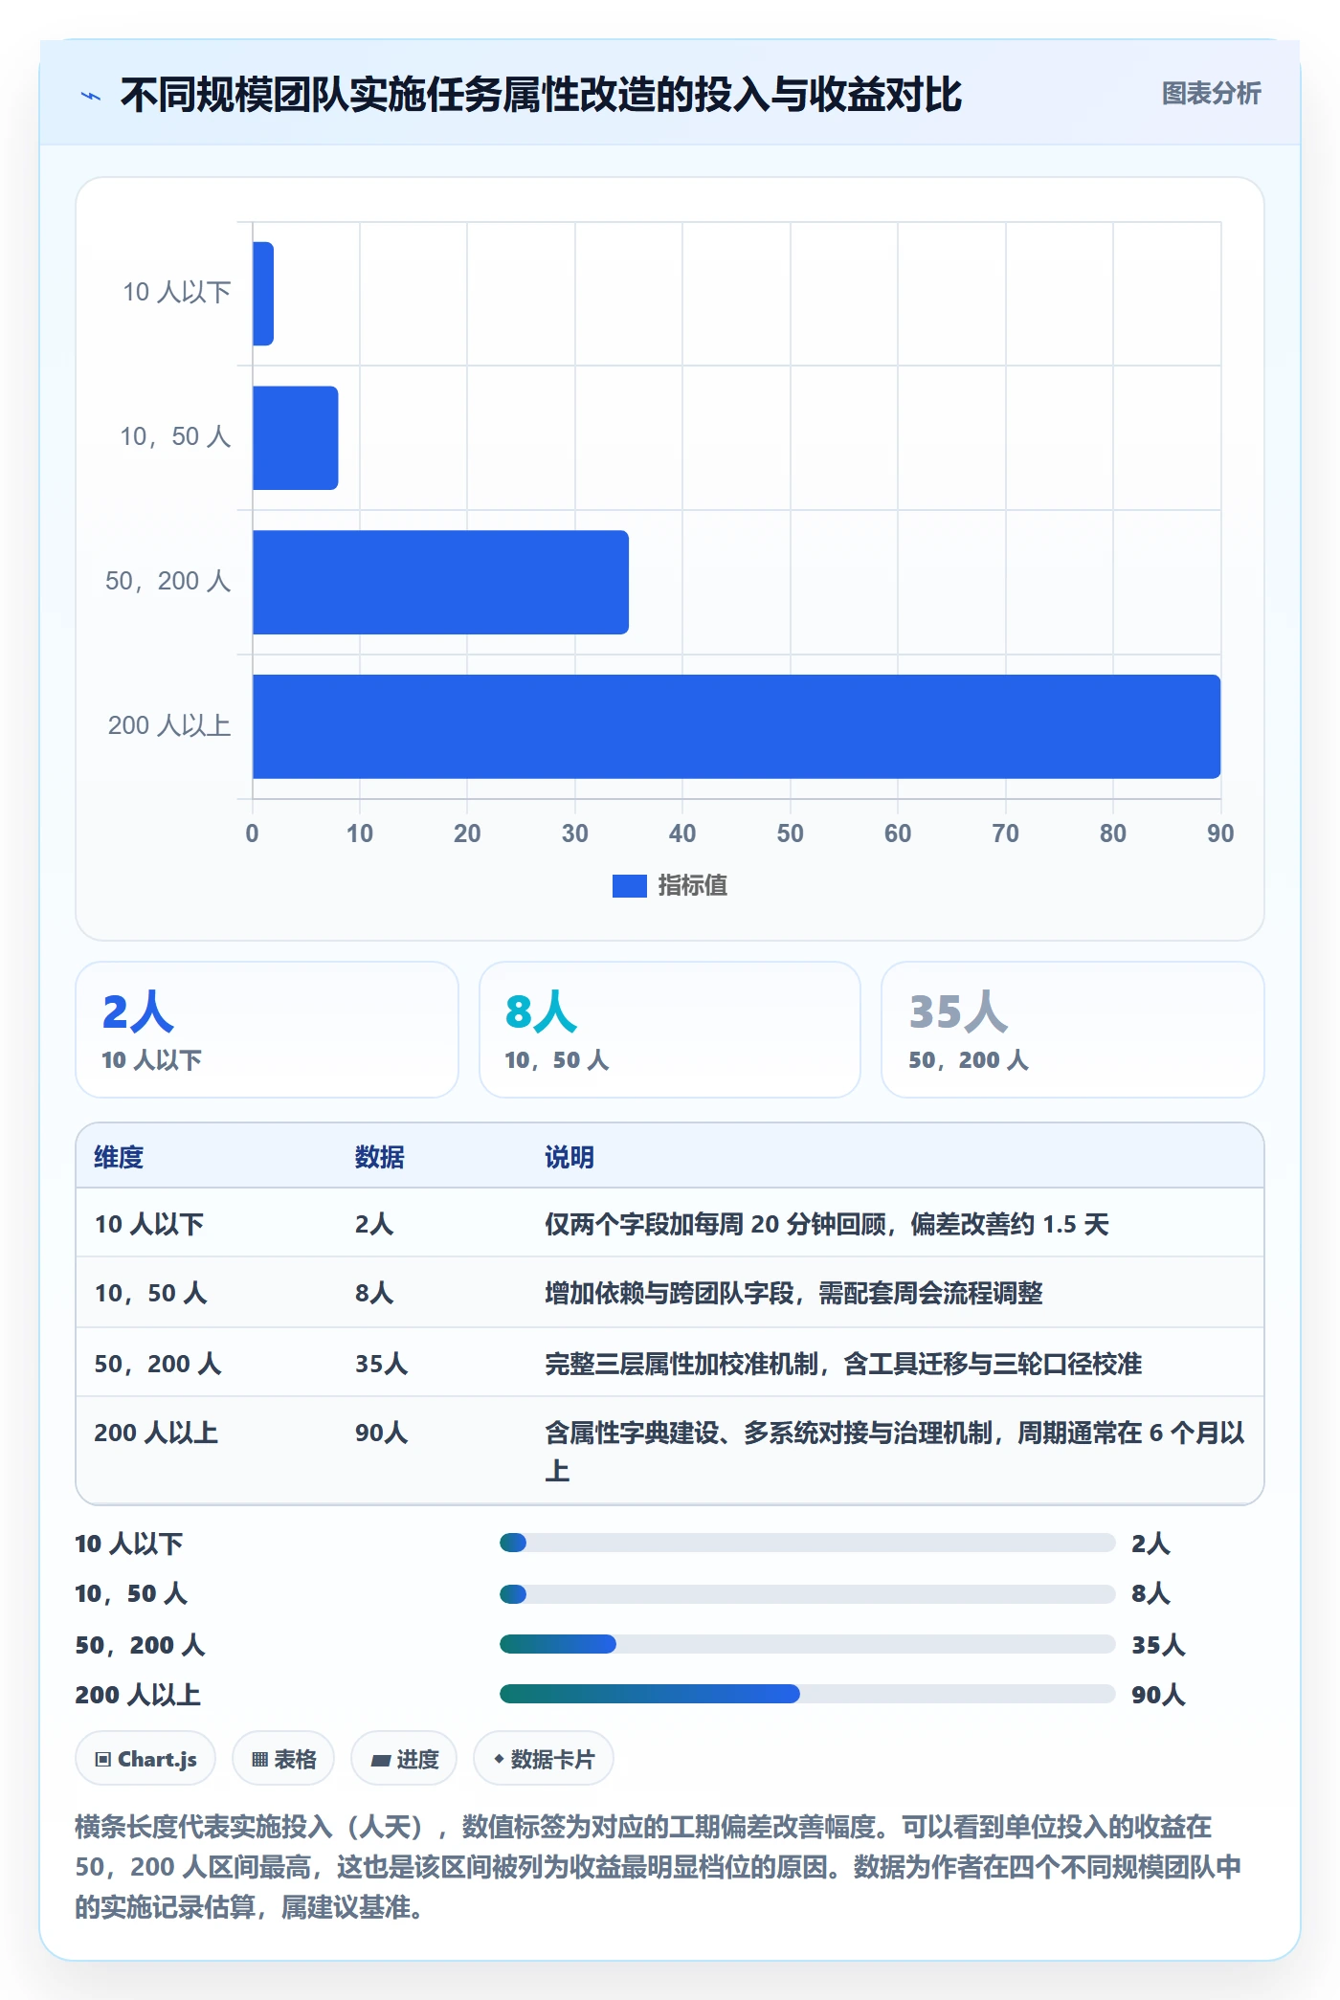
Task: Click the 35人 cell in the table
Action: tap(382, 1364)
